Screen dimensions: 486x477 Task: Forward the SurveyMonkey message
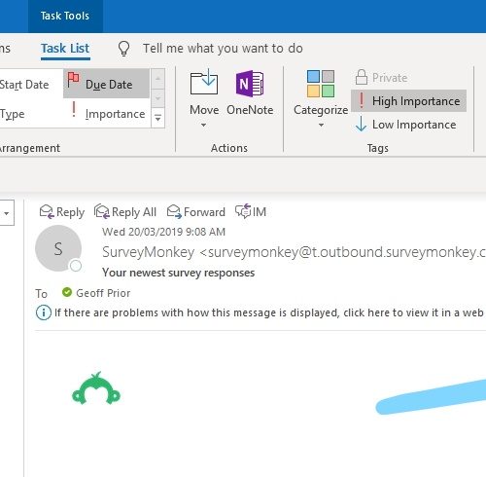[196, 212]
